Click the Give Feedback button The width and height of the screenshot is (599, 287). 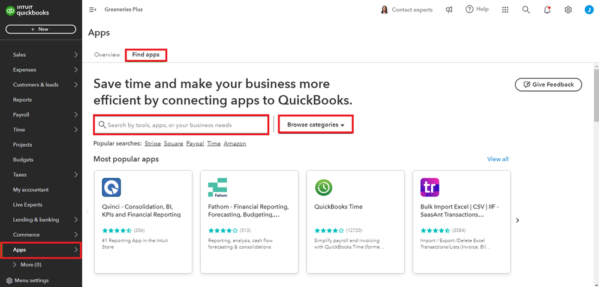[x=548, y=84]
